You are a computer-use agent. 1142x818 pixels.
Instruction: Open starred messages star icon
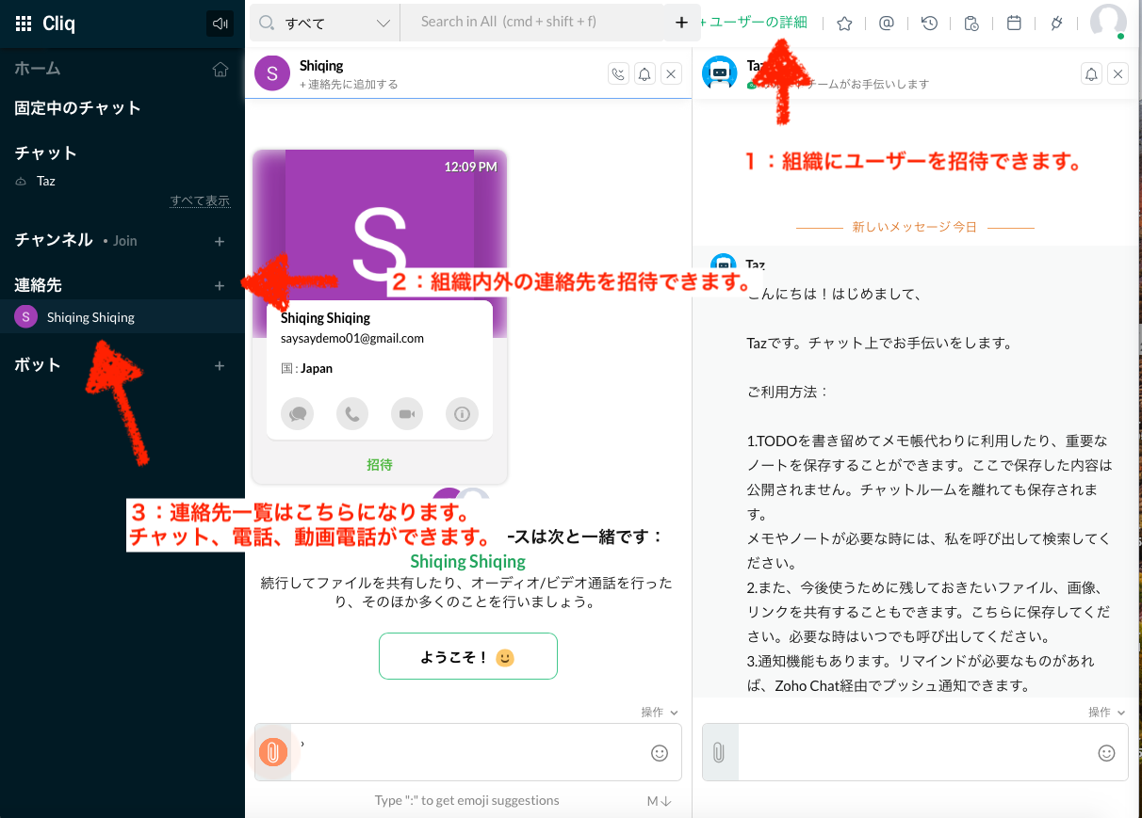tap(844, 24)
